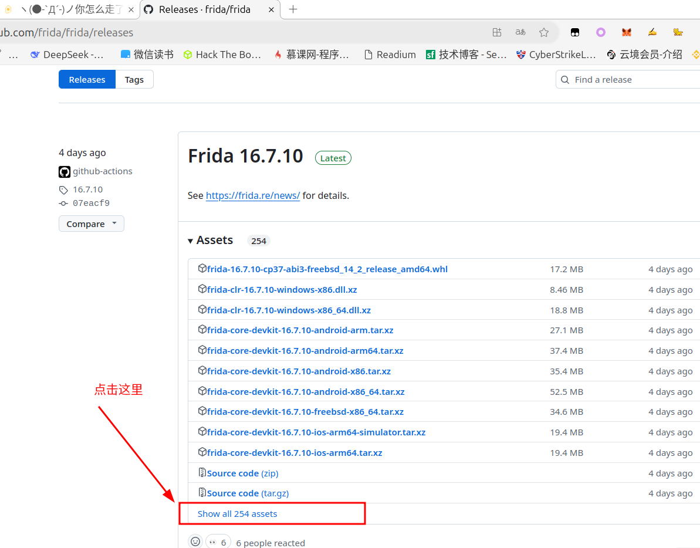This screenshot has width=700, height=548.
Task: Click the black square extension icon
Action: [576, 32]
